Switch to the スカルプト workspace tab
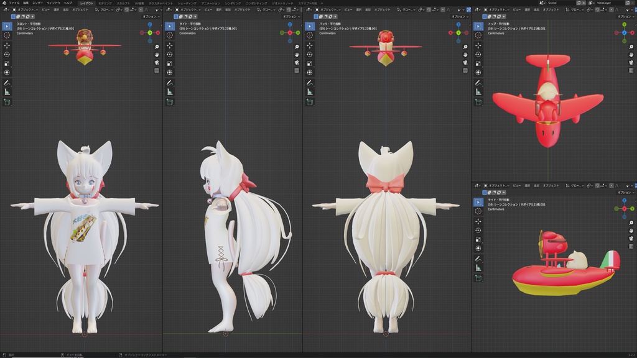This screenshot has height=358, width=637. (x=123, y=3)
